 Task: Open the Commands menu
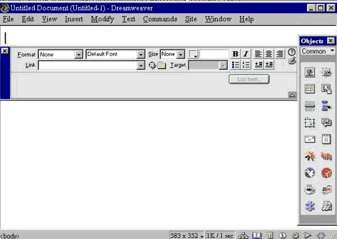[160, 19]
